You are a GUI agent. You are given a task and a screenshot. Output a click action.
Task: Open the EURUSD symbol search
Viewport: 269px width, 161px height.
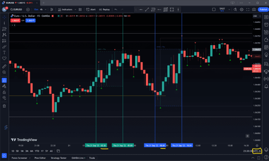click(x=16, y=9)
